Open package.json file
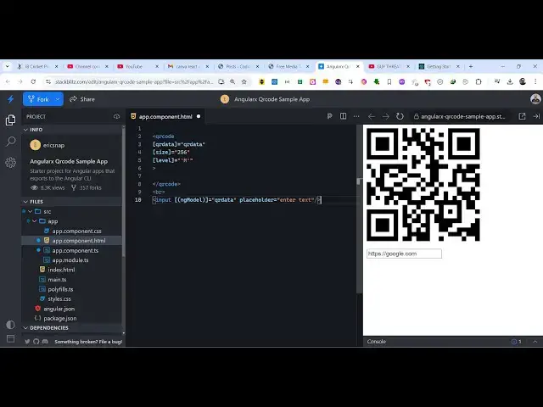The width and height of the screenshot is (543, 407). pos(60,318)
